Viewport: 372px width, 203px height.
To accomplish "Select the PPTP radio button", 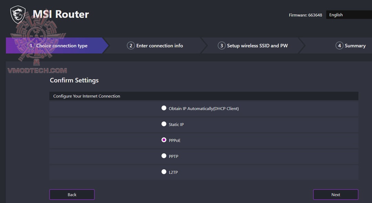I will [x=164, y=156].
